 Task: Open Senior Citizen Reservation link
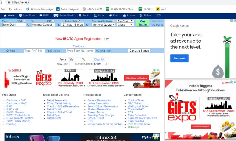pos(103,106)
